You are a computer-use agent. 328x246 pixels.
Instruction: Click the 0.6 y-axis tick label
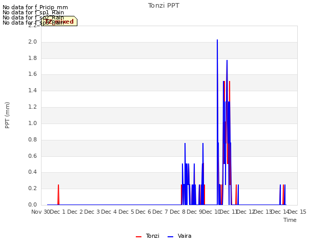pyautogui.click(x=32, y=156)
